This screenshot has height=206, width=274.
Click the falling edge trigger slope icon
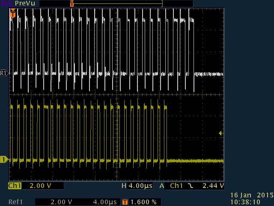(x=190, y=186)
